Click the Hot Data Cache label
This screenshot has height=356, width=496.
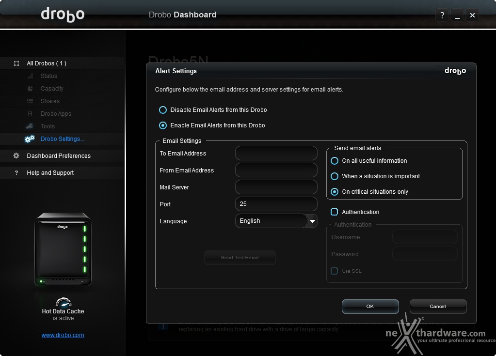(x=63, y=311)
